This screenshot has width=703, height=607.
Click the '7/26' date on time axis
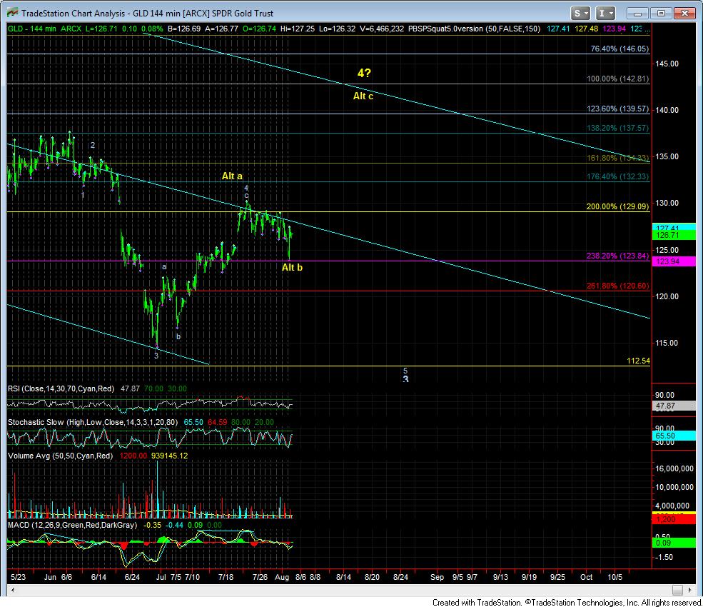point(260,577)
